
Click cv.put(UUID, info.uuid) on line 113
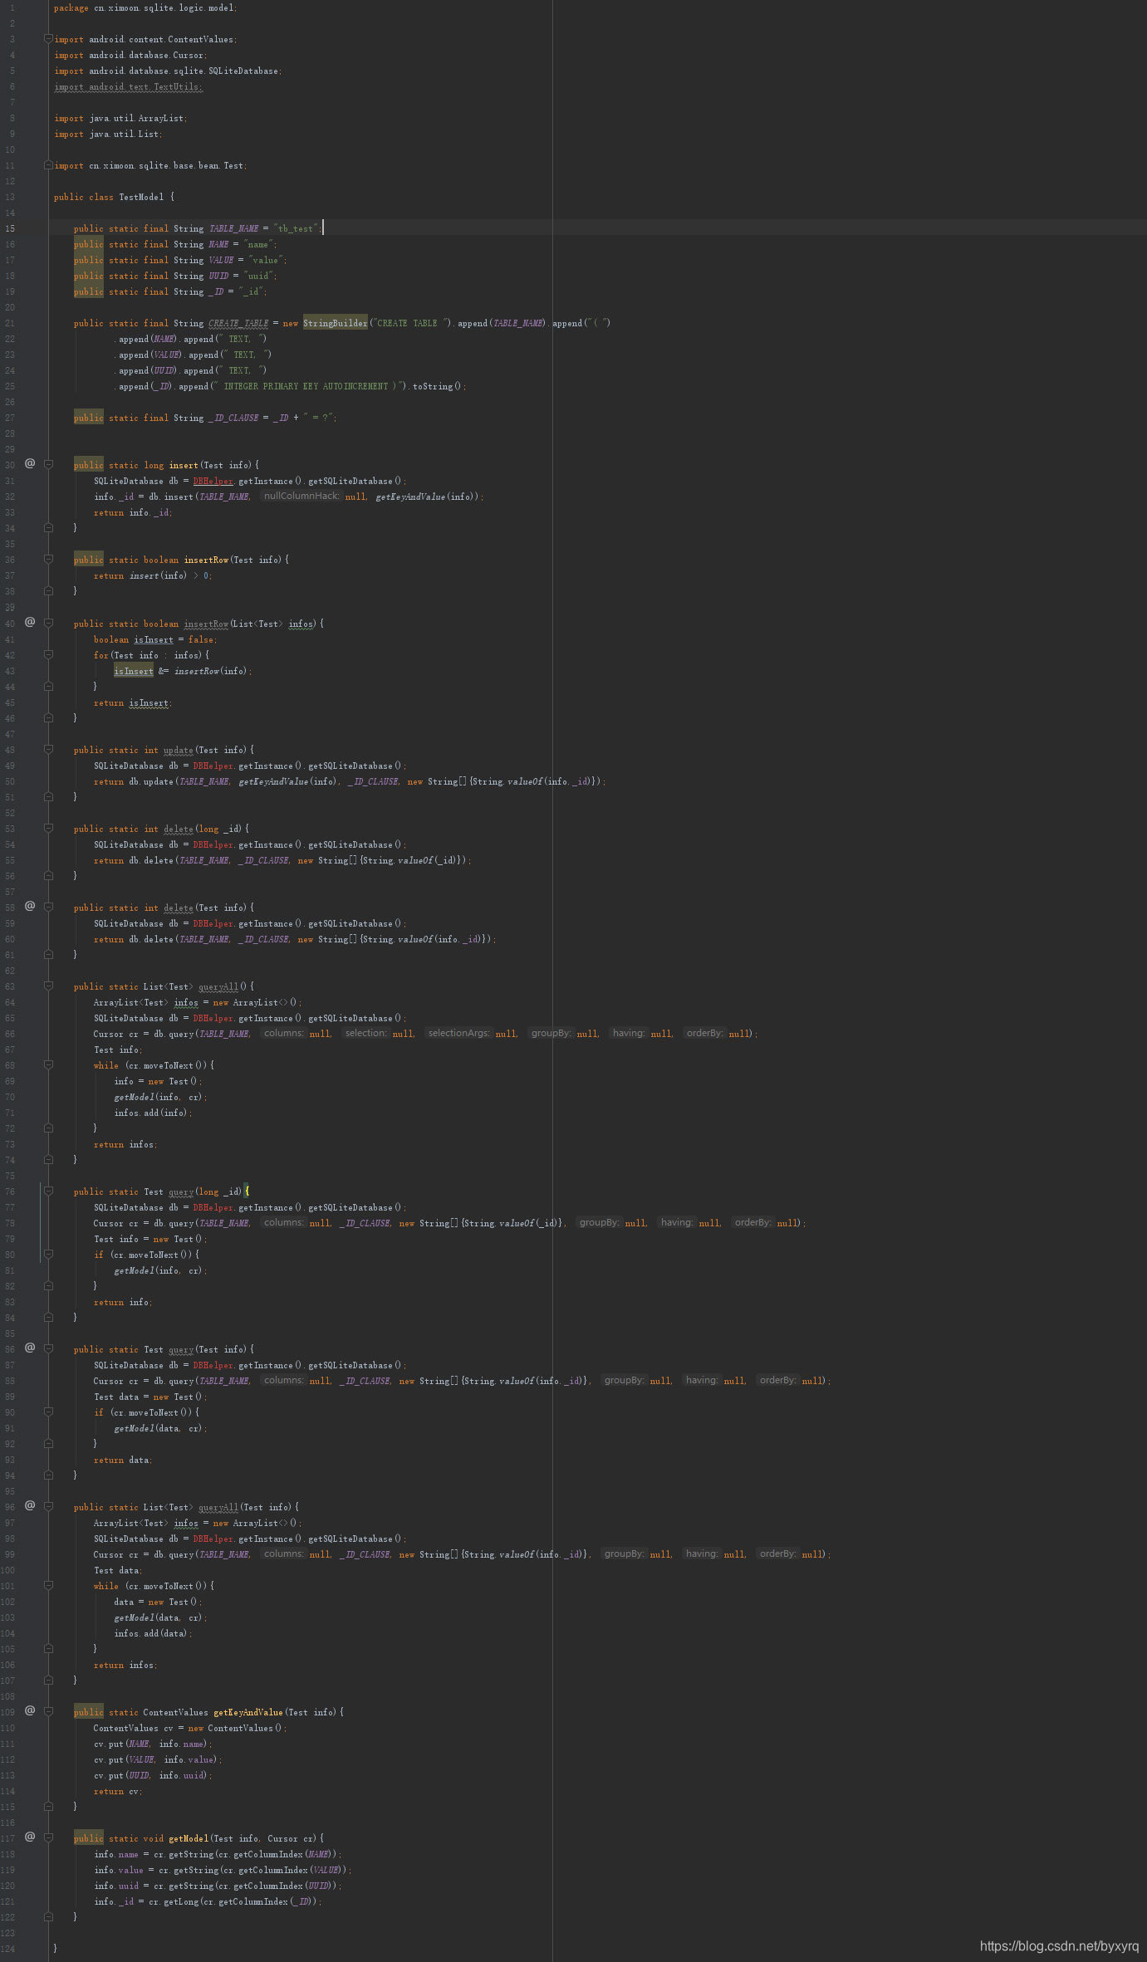[x=154, y=1775]
